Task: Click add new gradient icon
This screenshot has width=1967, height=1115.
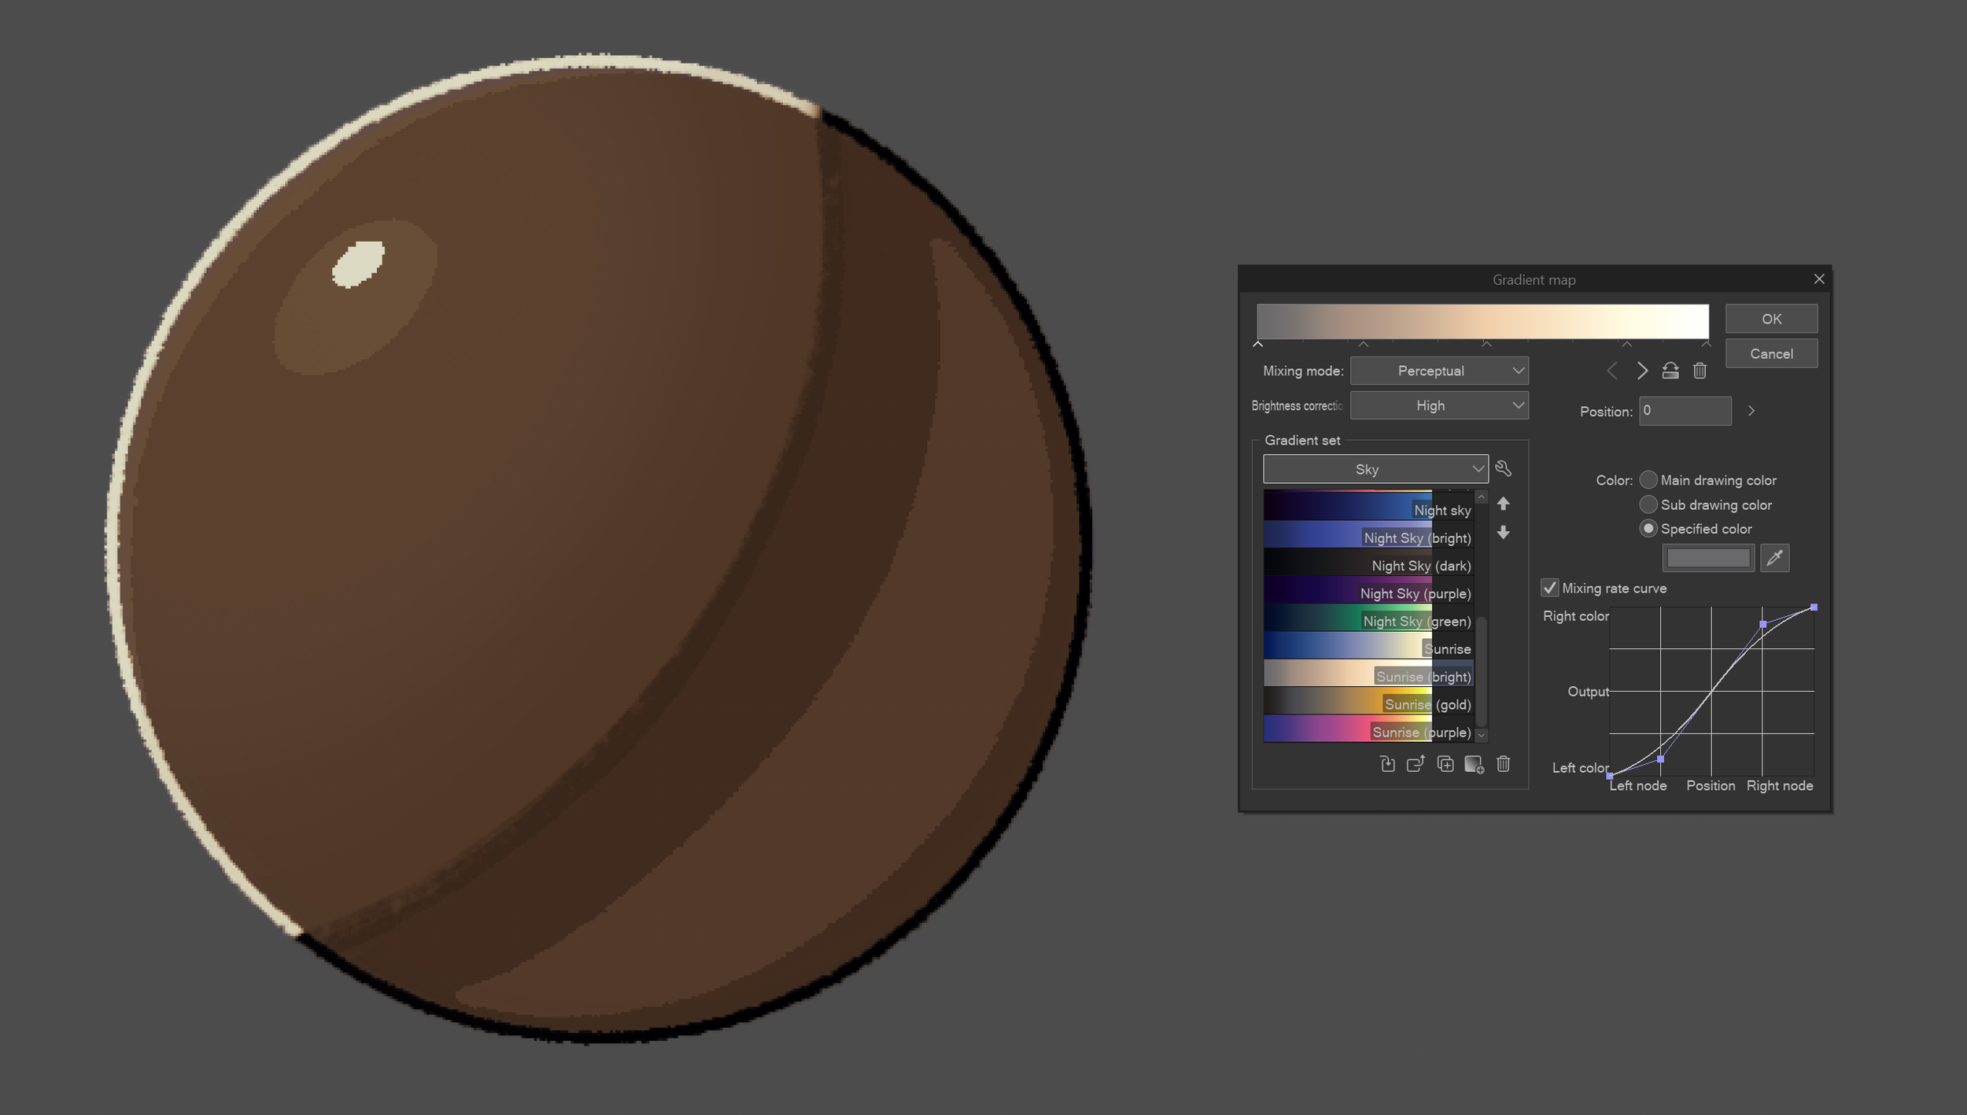Action: coord(1474,764)
